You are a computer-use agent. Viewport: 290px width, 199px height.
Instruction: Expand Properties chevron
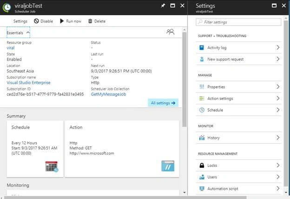(x=278, y=86)
